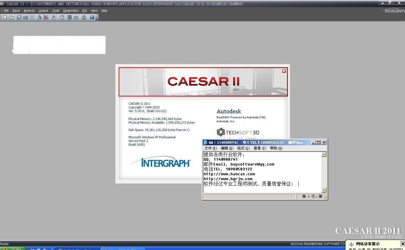Click the '提供各类行业软件' line in Notepad
405x250 pixels.
click(x=224, y=155)
